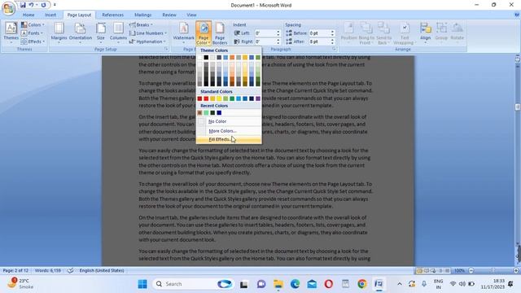Pick dark blue recent color swatch
This screenshot has width=521, height=293.
(219, 112)
